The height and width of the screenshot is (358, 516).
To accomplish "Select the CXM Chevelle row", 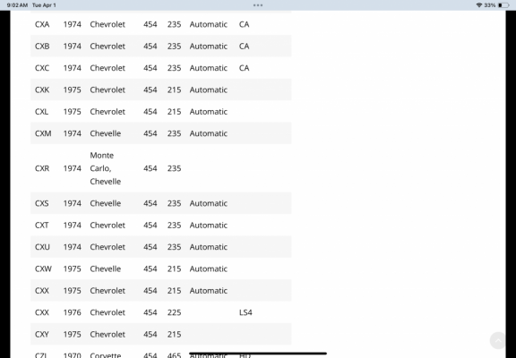I will (x=161, y=133).
